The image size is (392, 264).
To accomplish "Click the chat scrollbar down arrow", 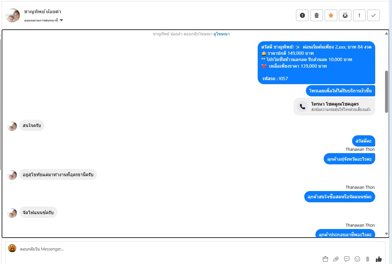I will click(x=386, y=234).
